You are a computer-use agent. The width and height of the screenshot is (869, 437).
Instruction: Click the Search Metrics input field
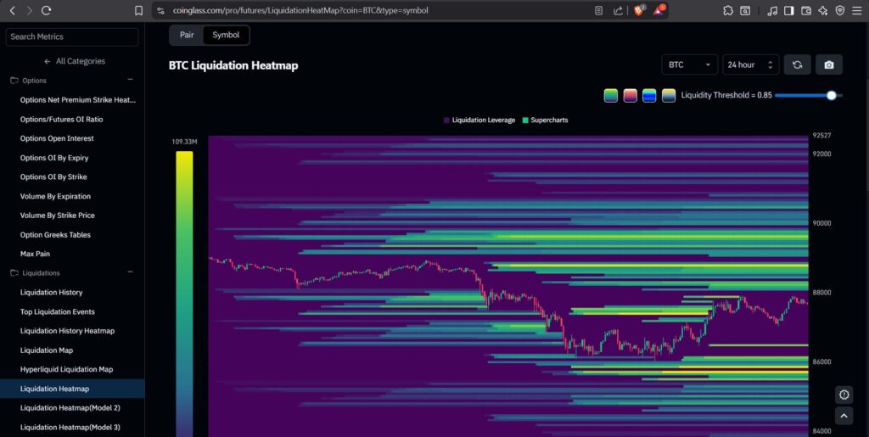tap(72, 36)
